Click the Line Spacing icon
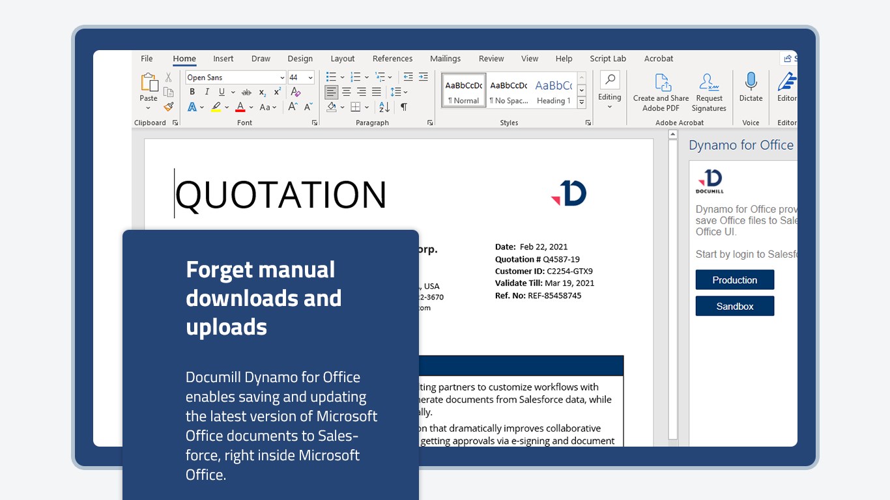The width and height of the screenshot is (890, 500). (395, 92)
